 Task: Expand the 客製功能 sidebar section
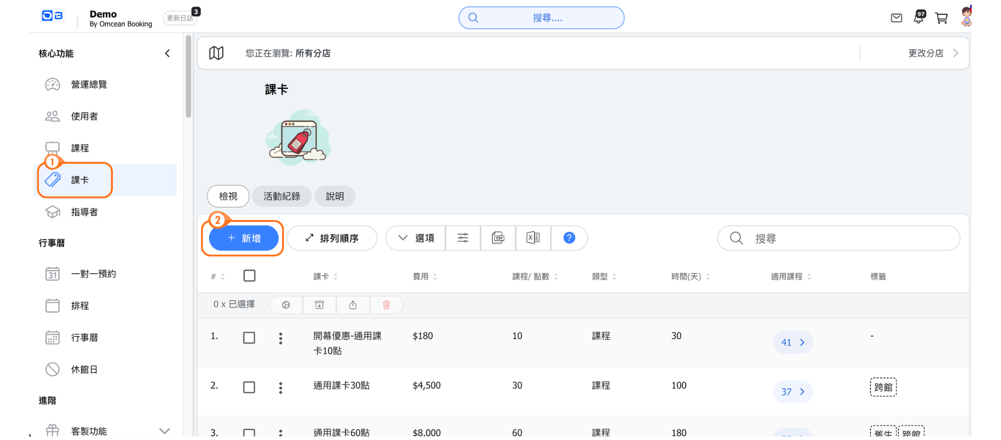coord(164,431)
